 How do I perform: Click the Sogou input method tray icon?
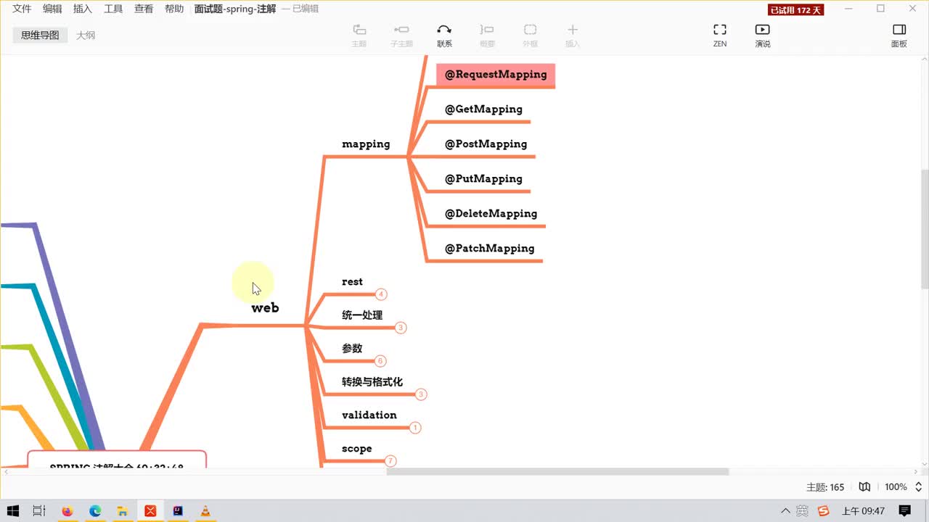[823, 511]
